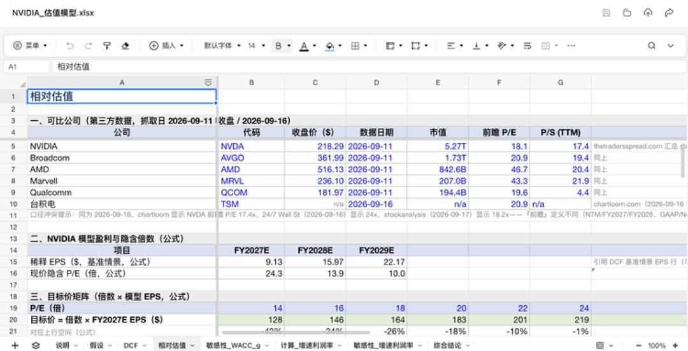Select the cell with value 516.13

[x=315, y=170]
